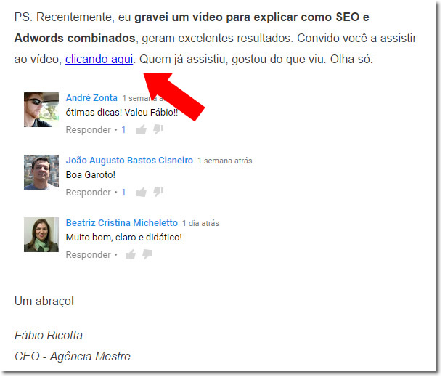Open the 'clicando aqui' video link
Viewport: 445px width, 380px height.
tap(100, 60)
